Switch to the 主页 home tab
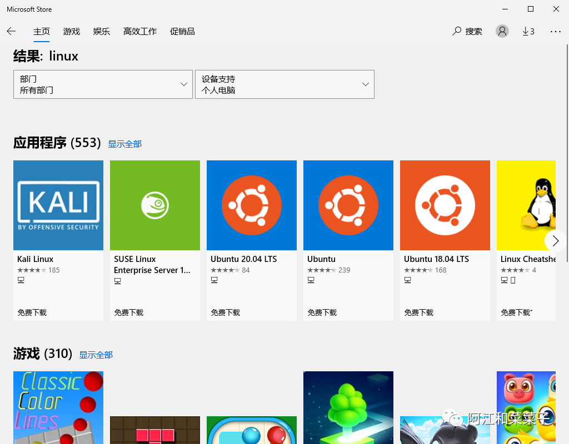Screen dimensions: 569x444 (42, 32)
